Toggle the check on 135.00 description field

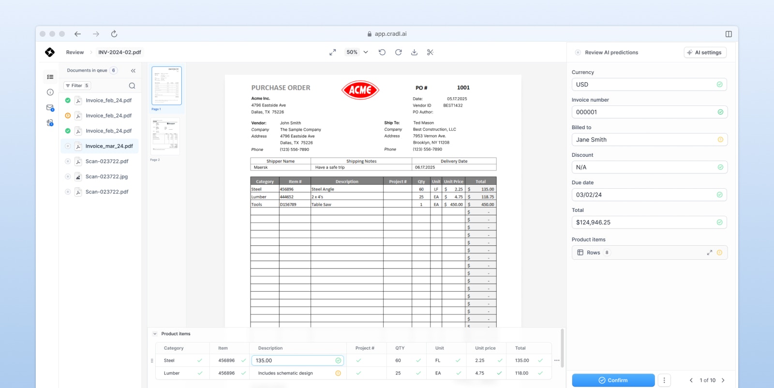338,360
